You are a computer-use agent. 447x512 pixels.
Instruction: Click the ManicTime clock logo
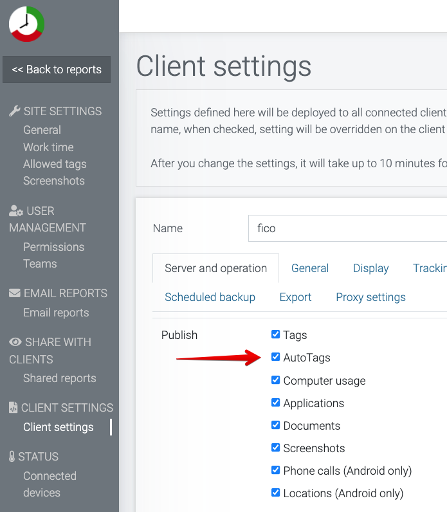click(26, 24)
